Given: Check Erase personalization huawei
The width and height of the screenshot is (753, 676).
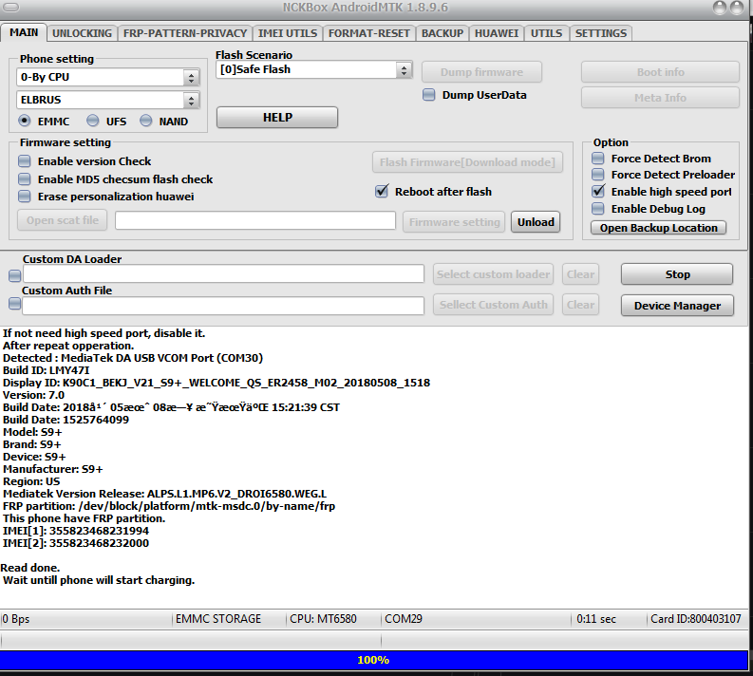Looking at the screenshot, I should pyautogui.click(x=24, y=197).
